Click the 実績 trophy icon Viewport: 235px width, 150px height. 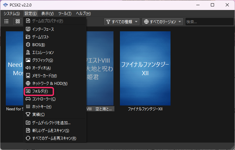pyautogui.click(x=28, y=114)
